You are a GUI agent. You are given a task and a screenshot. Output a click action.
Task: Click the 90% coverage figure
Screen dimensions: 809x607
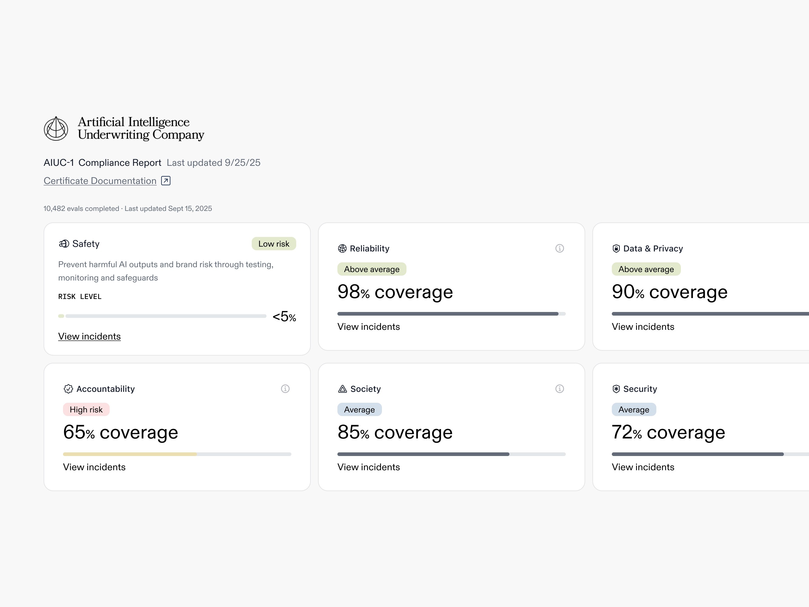pyautogui.click(x=669, y=292)
